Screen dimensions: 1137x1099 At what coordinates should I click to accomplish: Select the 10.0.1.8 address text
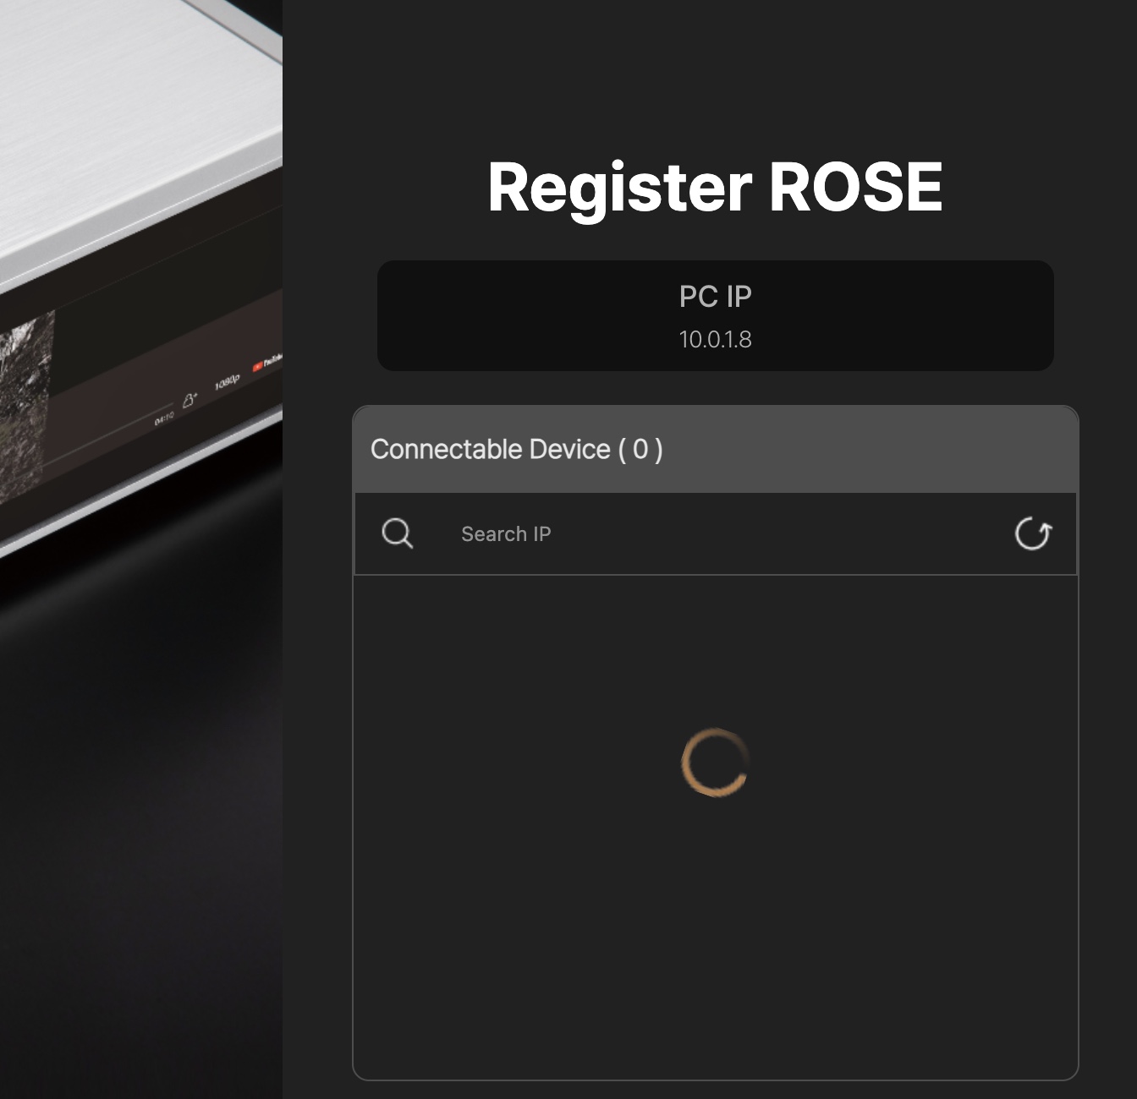[x=715, y=340]
